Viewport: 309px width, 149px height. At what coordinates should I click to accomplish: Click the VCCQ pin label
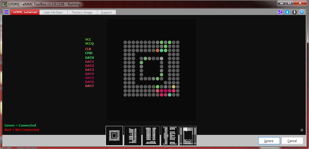pos(89,44)
